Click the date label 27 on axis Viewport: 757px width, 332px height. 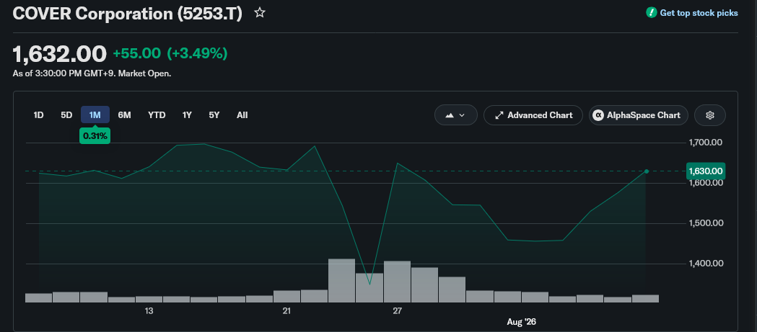(398, 311)
